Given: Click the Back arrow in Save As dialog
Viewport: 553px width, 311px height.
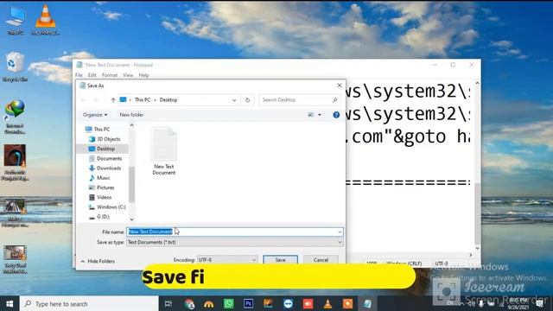Looking at the screenshot, I should [84, 100].
